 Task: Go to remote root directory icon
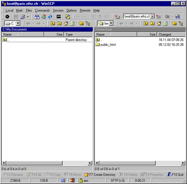153,24
